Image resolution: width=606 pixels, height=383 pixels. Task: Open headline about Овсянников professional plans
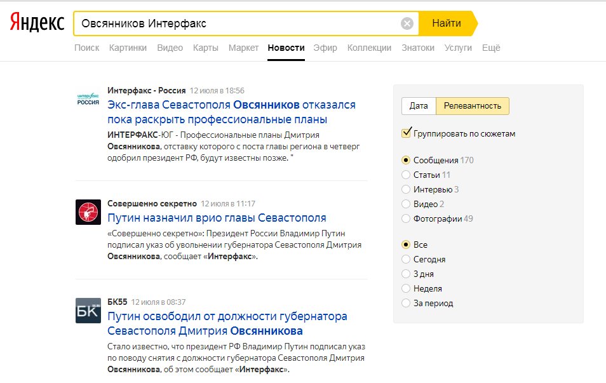pos(231,112)
